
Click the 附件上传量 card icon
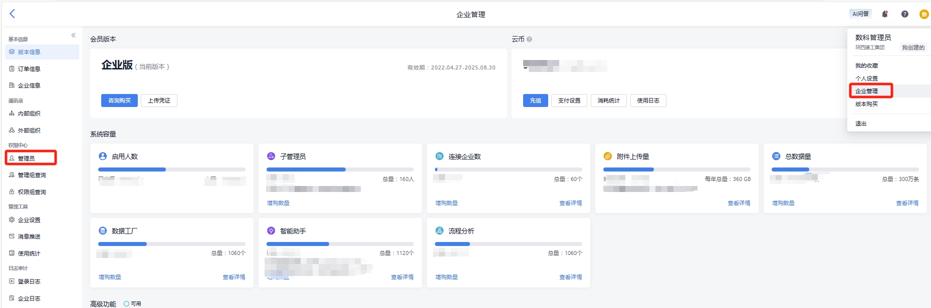point(608,156)
